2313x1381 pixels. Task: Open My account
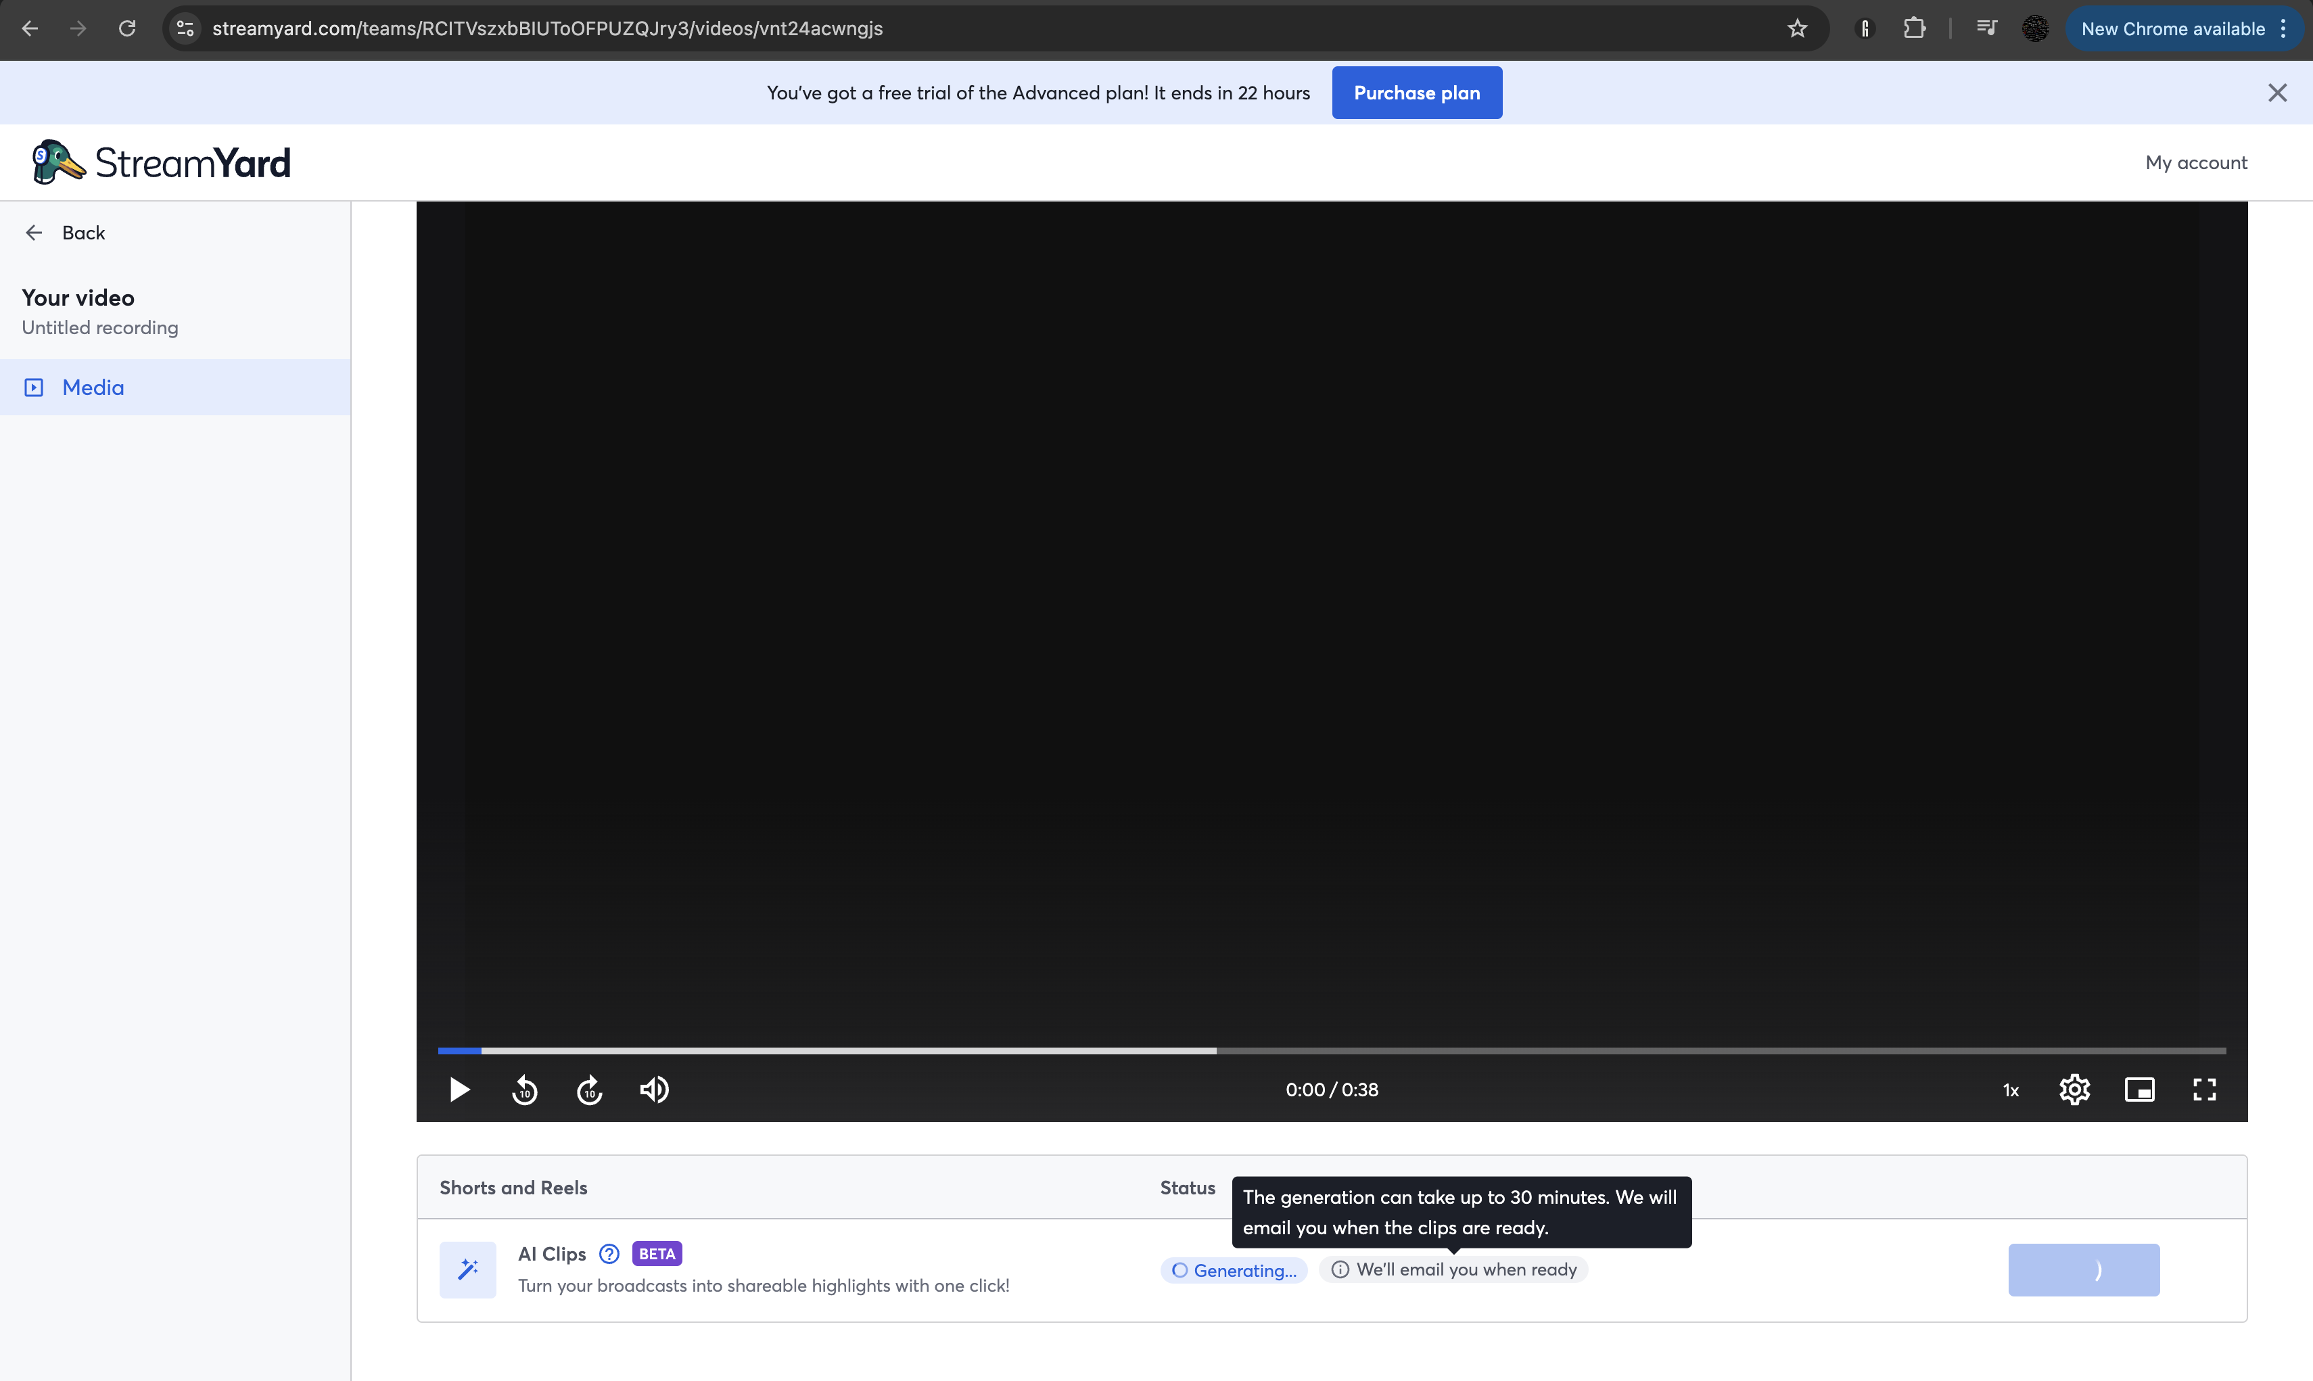(x=2196, y=163)
